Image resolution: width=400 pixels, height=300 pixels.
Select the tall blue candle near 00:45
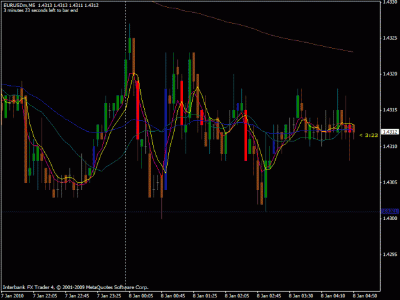166,139
